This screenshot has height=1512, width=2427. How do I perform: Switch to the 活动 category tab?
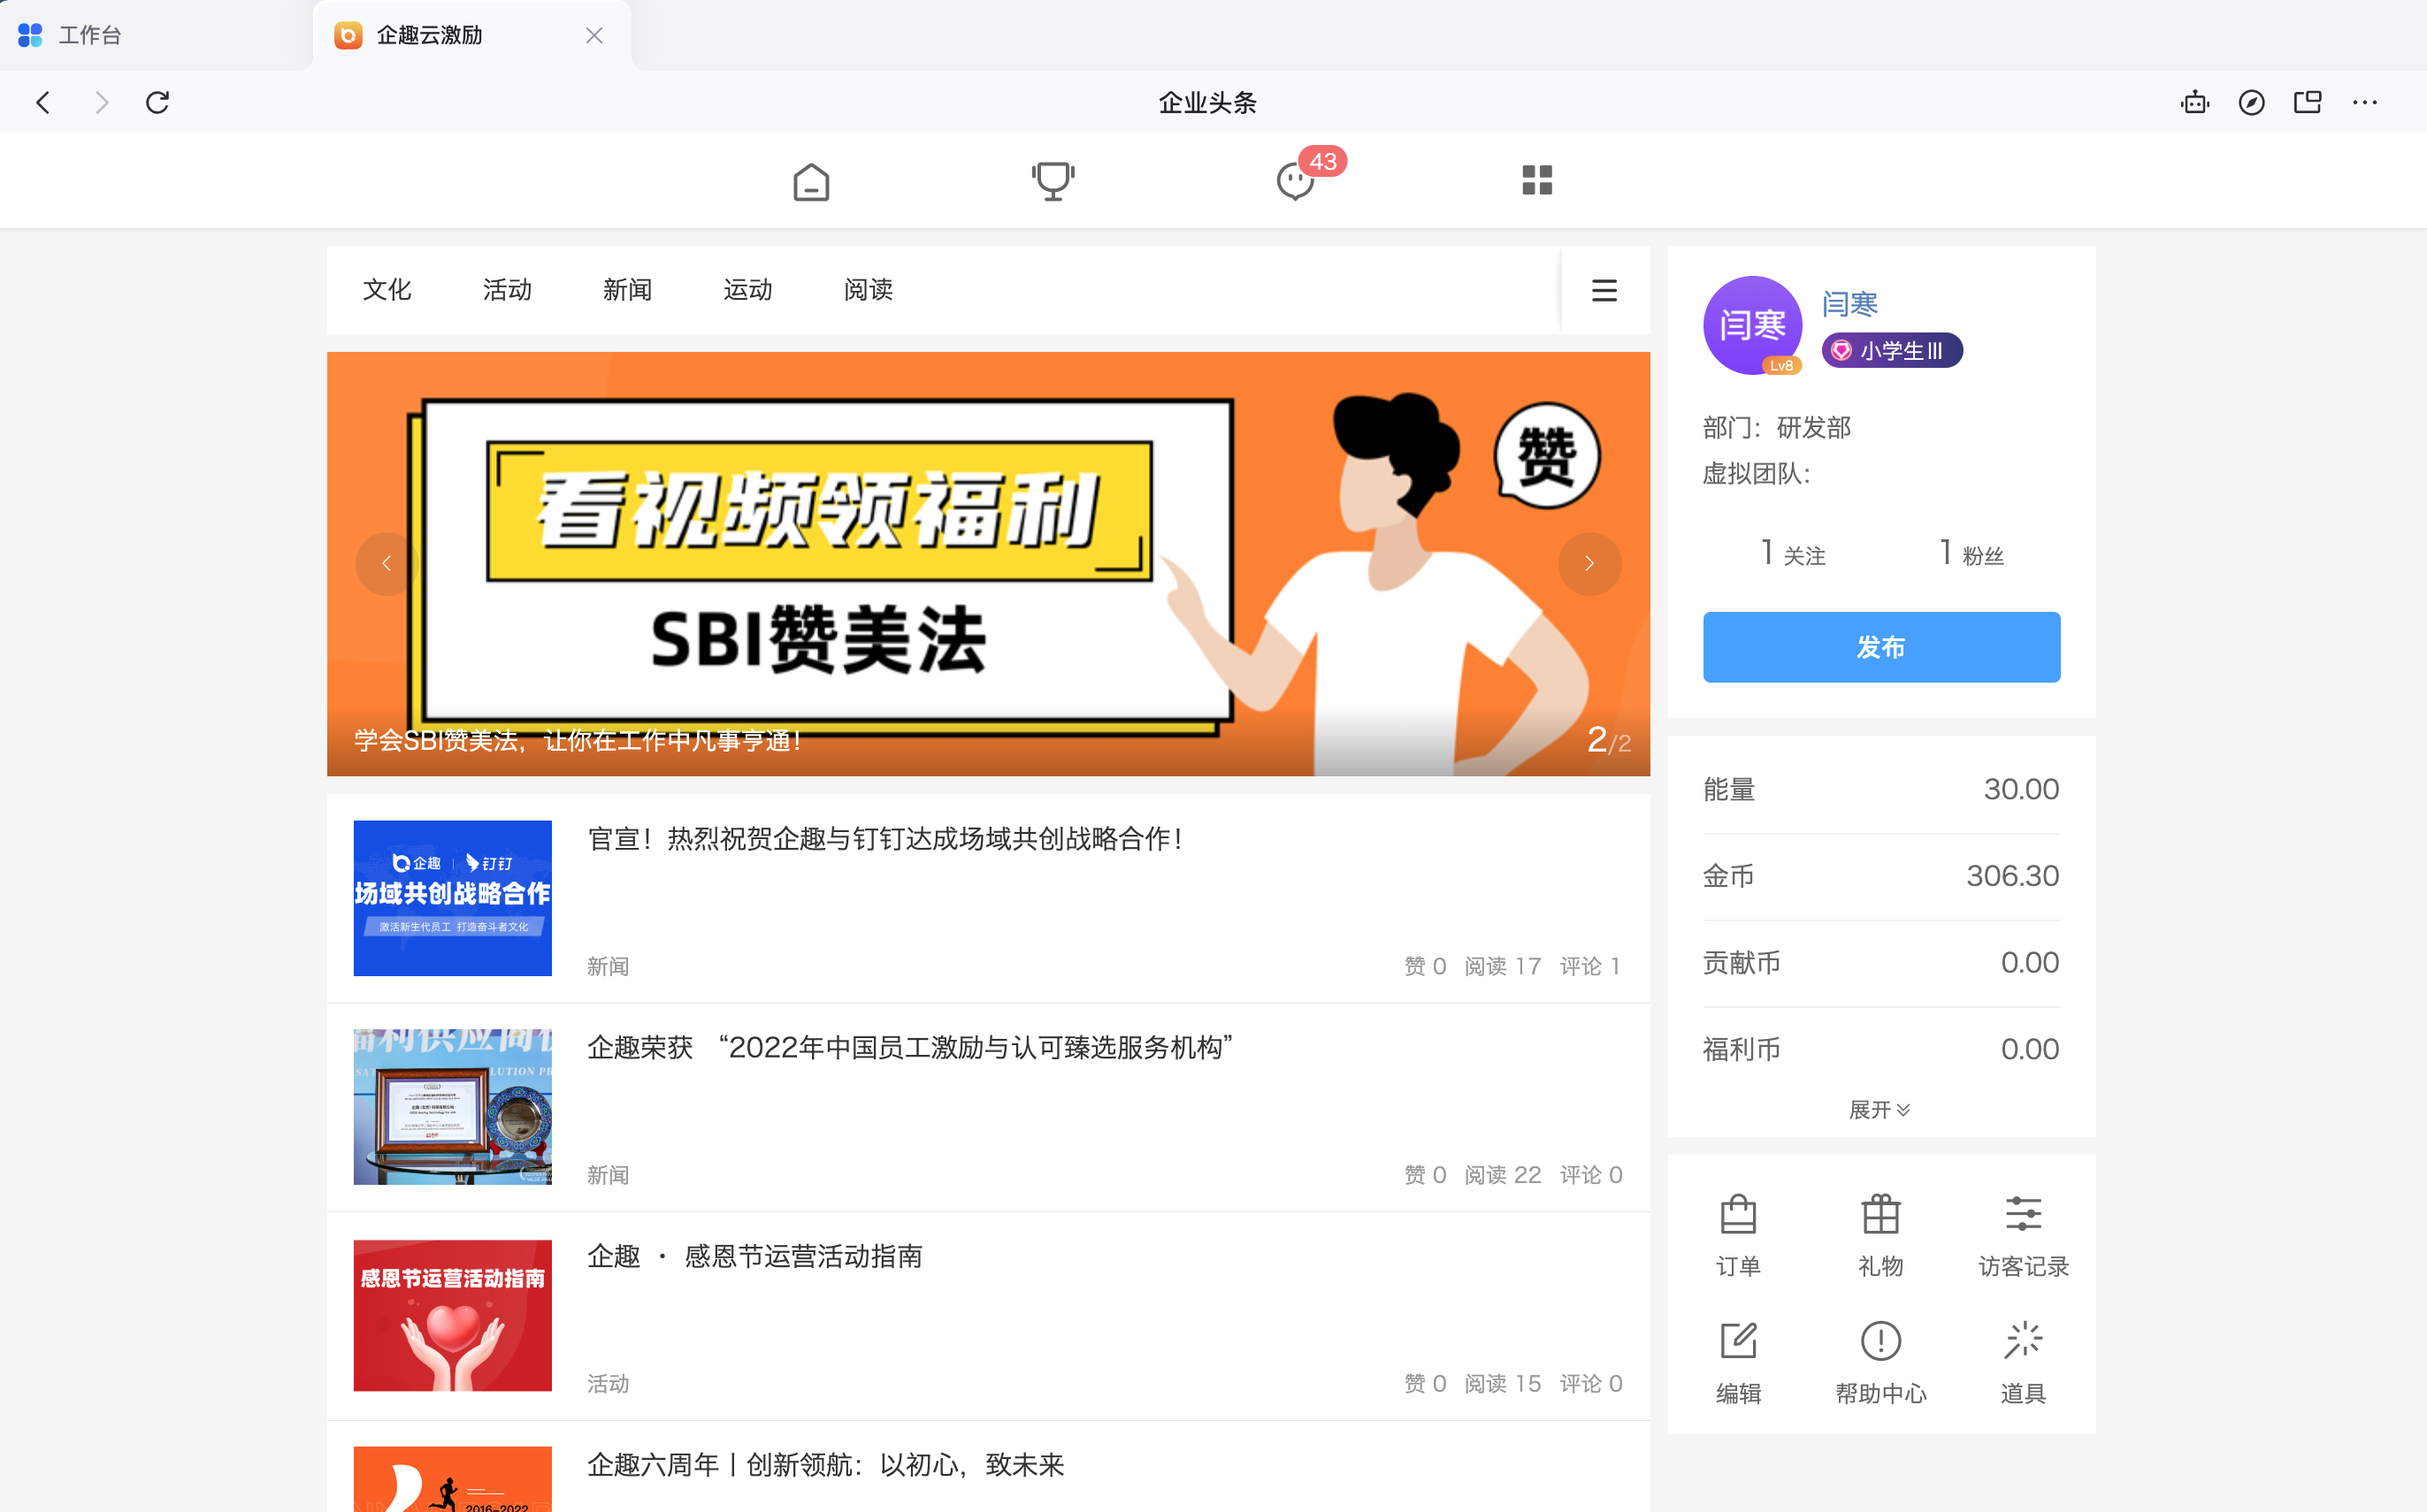pos(507,290)
